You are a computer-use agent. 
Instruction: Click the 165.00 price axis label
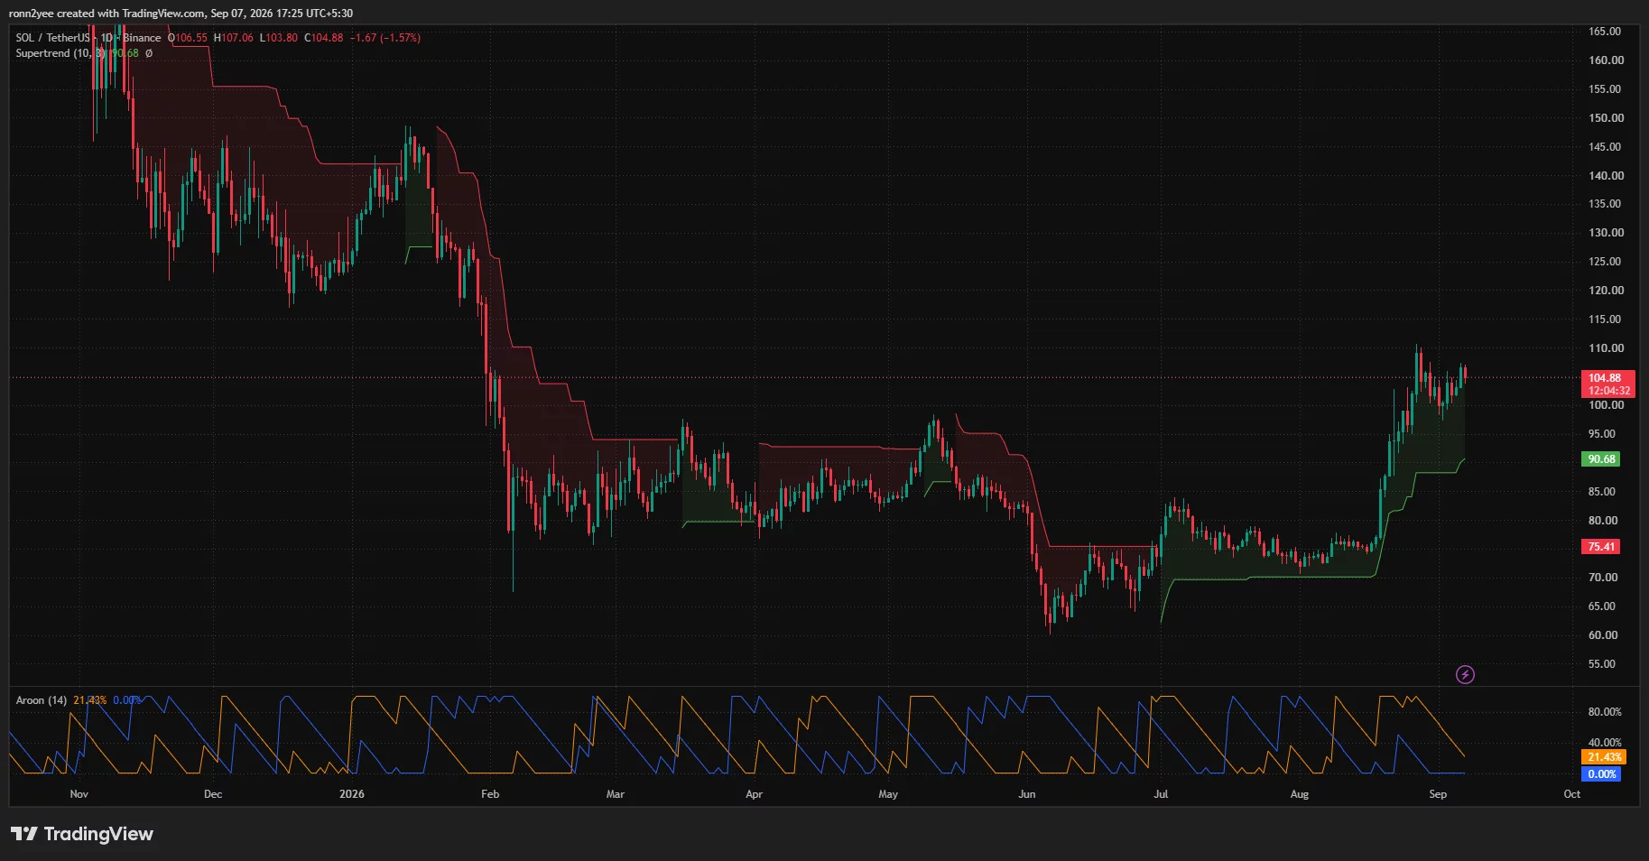coord(1605,32)
